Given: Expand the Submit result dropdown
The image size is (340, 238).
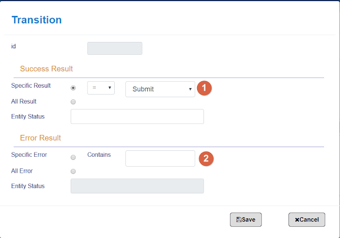Looking at the screenshot, I should point(160,89).
